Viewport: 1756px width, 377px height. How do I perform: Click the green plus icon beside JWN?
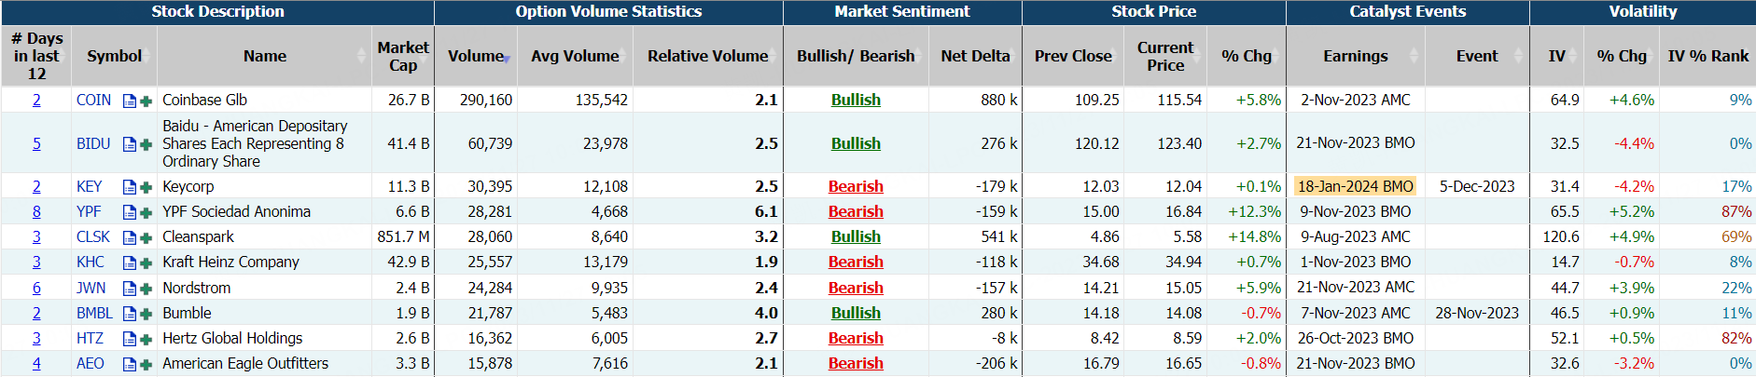pos(146,289)
